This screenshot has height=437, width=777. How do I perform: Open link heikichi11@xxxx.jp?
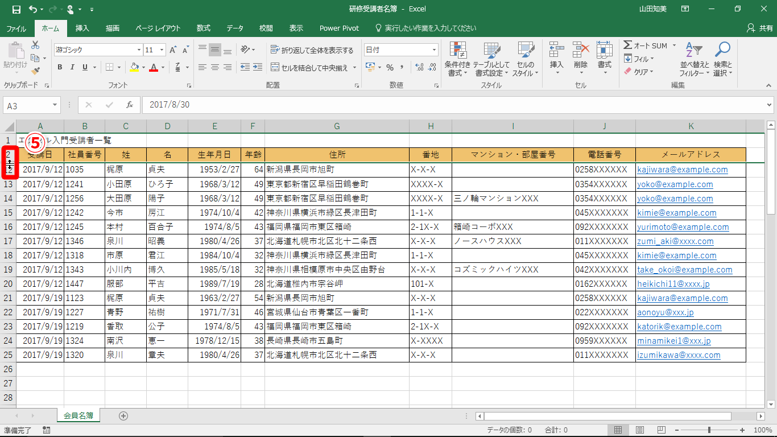673,283
